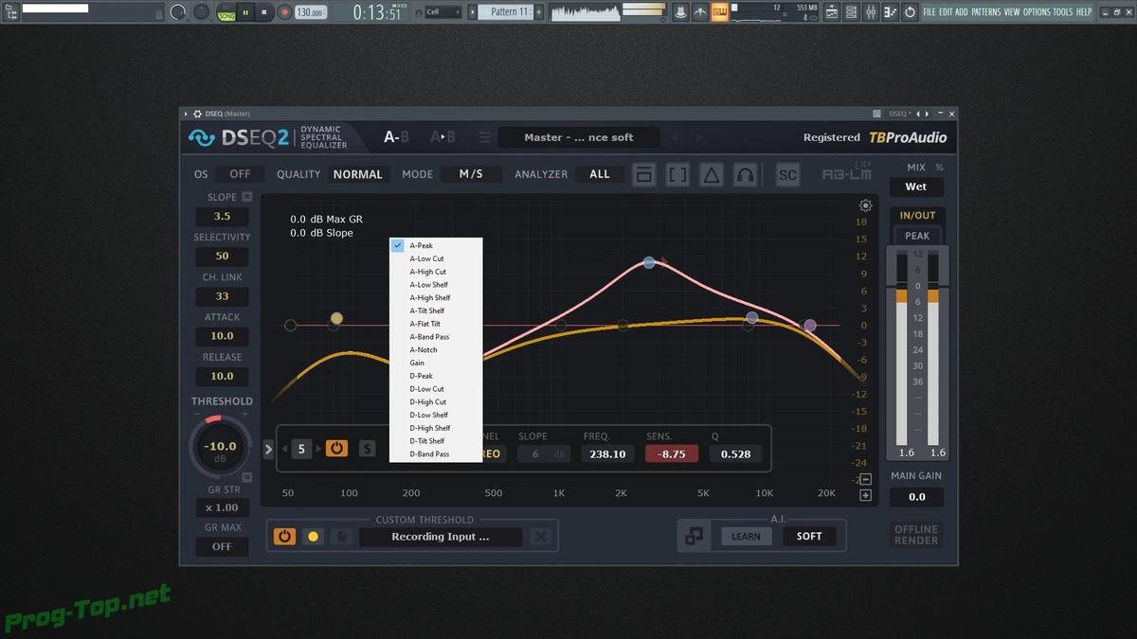1137x639 pixels.
Task: Click the AB-LM Lite logo
Action: (846, 174)
